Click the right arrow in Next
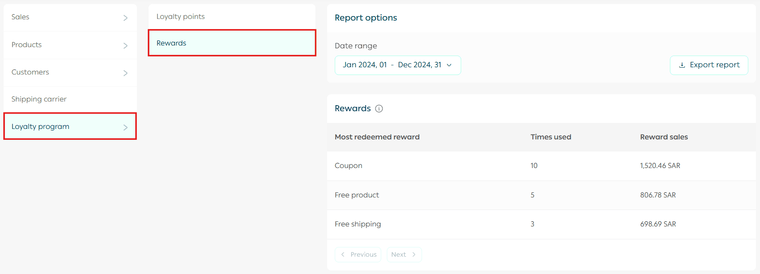 [x=414, y=255]
